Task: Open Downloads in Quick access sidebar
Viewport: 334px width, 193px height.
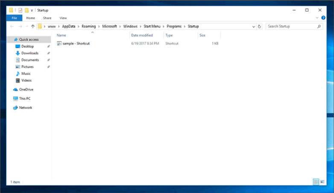Action: point(30,53)
